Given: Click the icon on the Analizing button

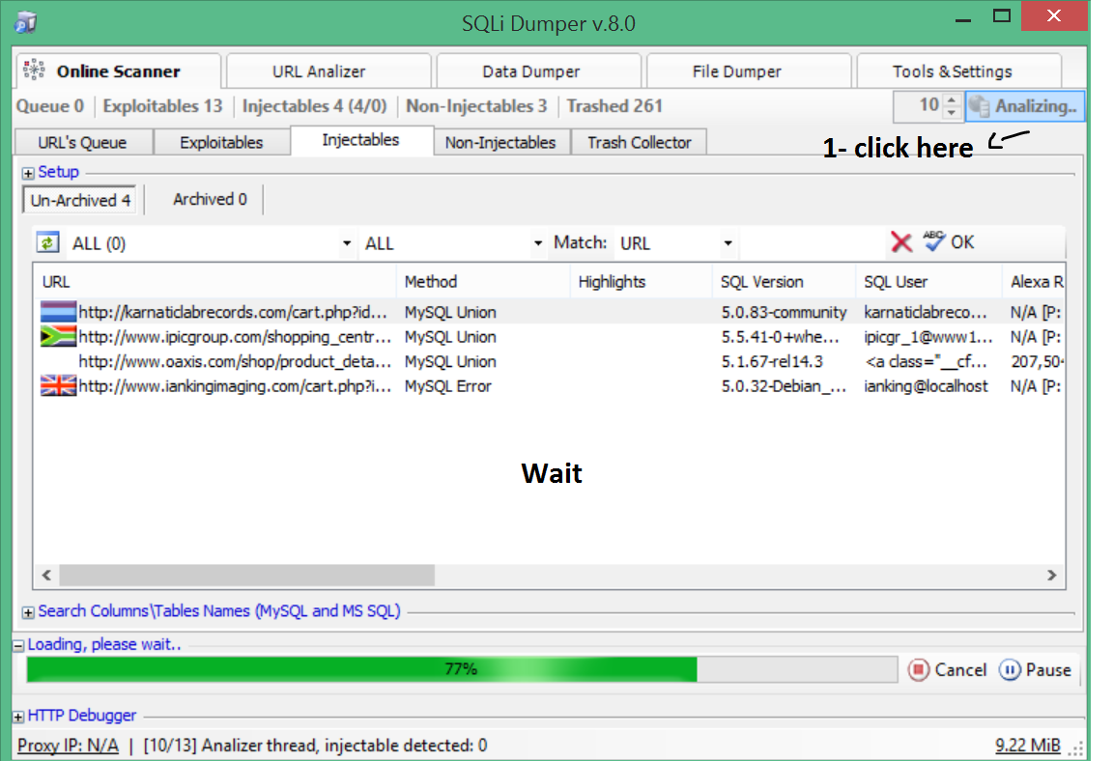Looking at the screenshot, I should pos(981,106).
